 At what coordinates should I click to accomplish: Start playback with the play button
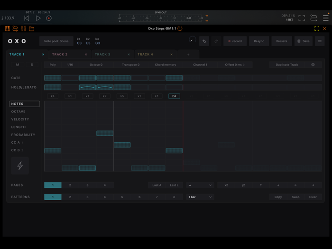click(x=38, y=18)
